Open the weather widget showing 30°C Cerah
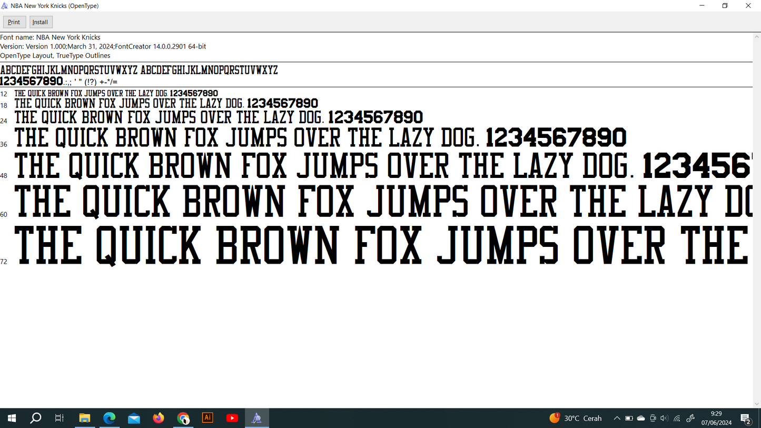 576,418
